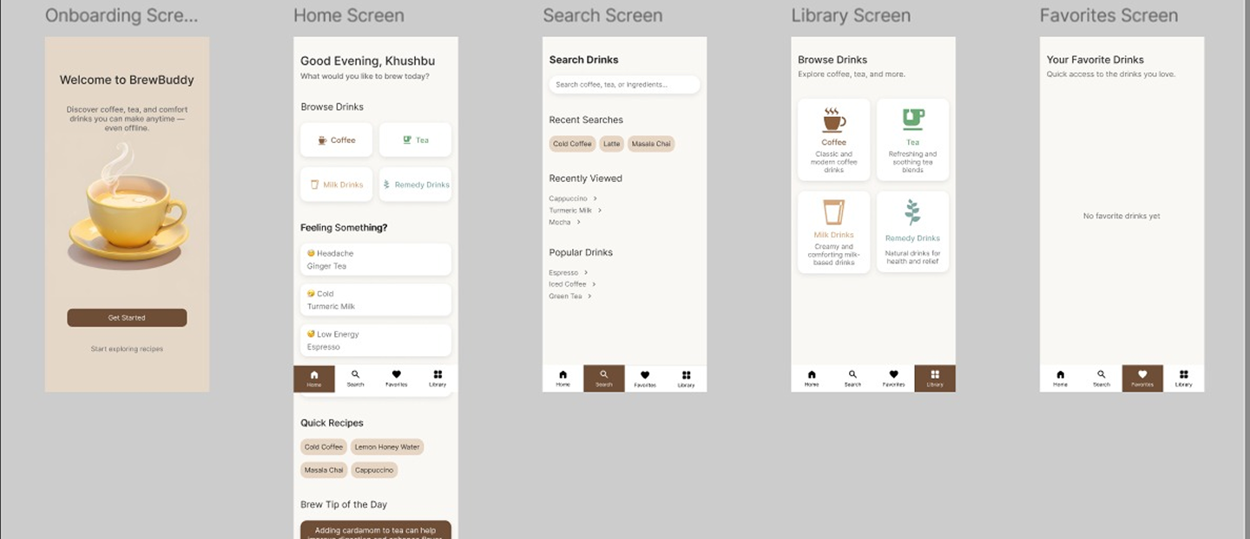Click Library tab in Library Screen nav bar
The width and height of the screenshot is (1250, 539).
(935, 379)
